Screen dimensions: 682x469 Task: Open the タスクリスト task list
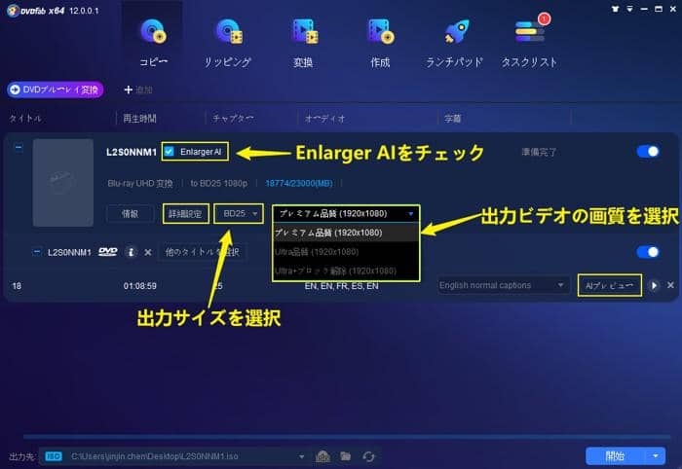tap(529, 42)
